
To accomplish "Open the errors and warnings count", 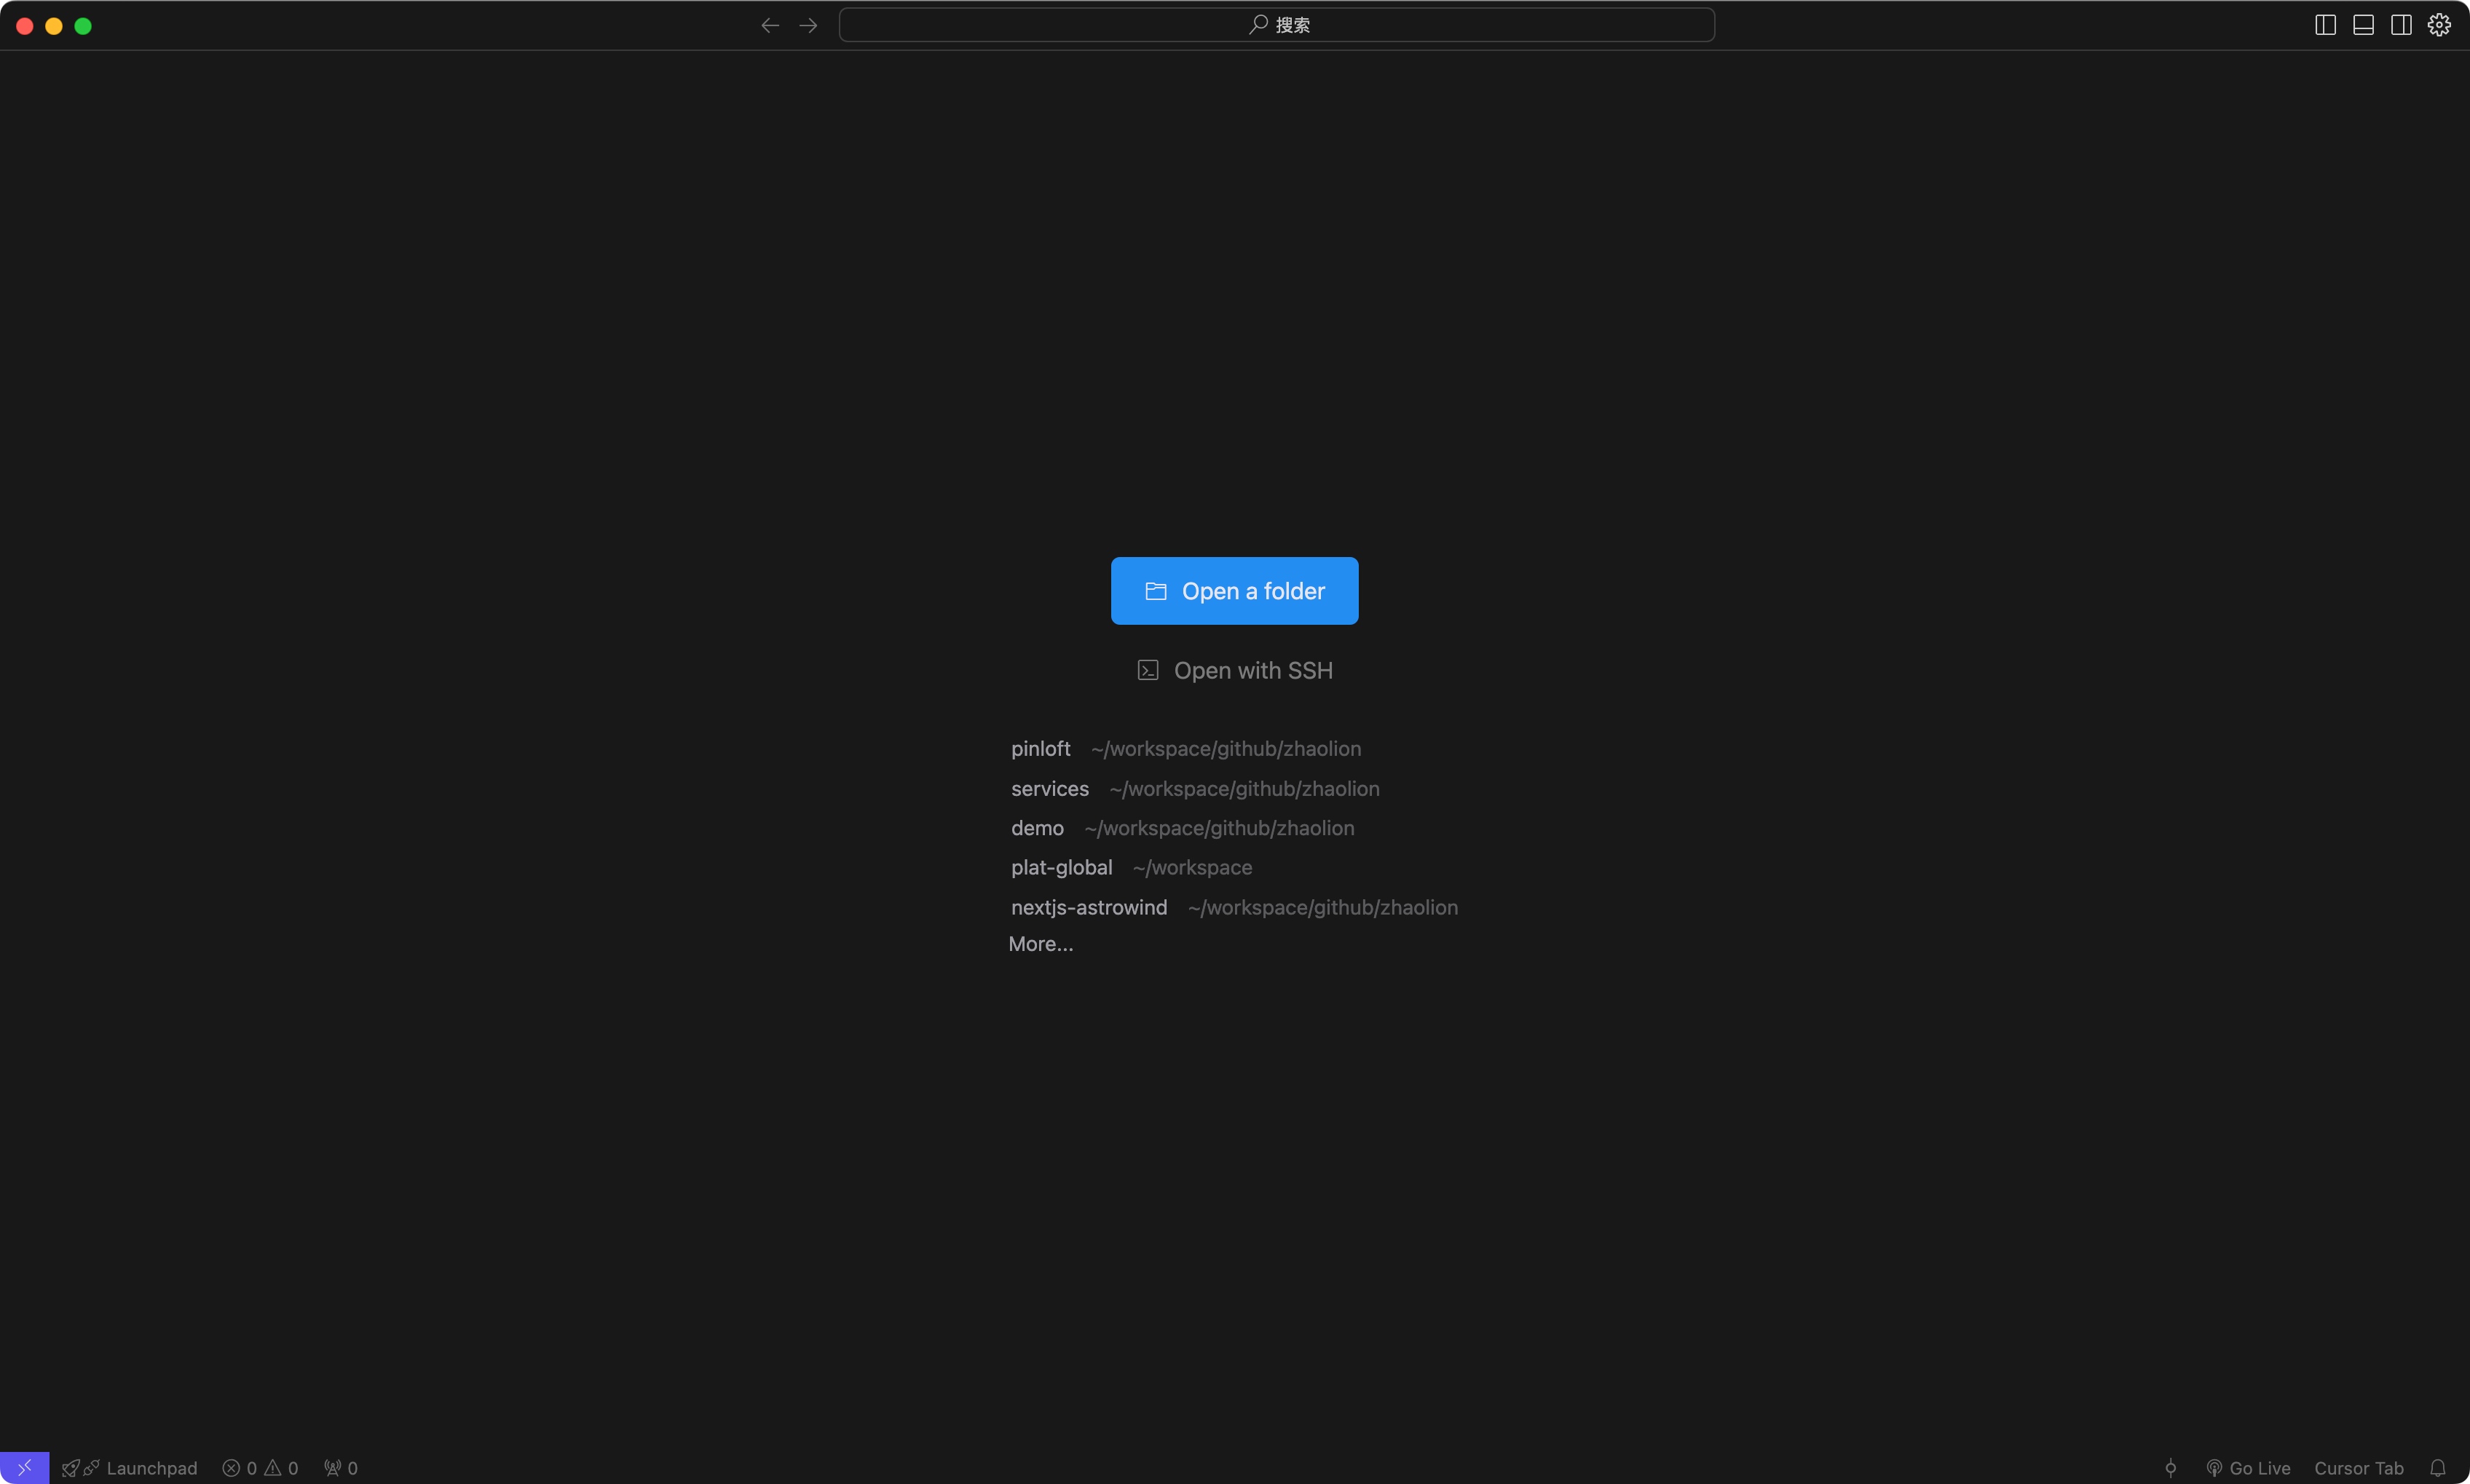I will click(x=260, y=1468).
